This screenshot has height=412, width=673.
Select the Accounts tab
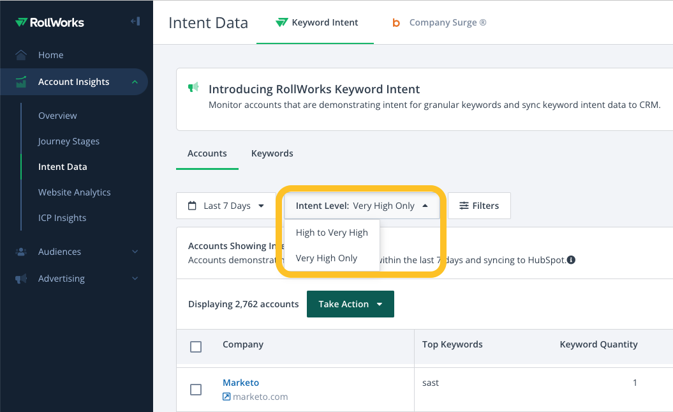207,153
